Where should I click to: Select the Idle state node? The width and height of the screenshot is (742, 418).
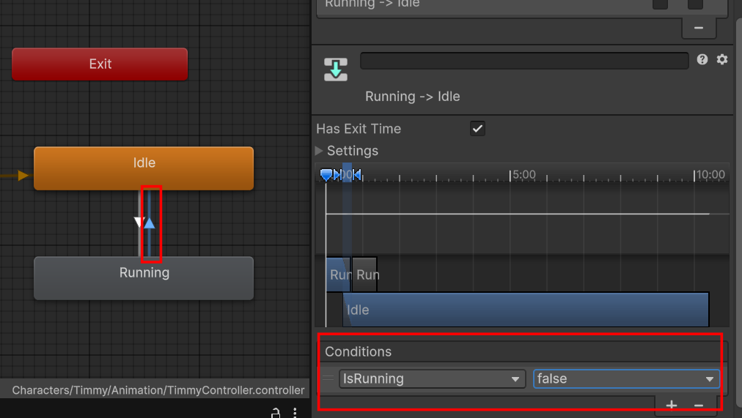click(144, 168)
